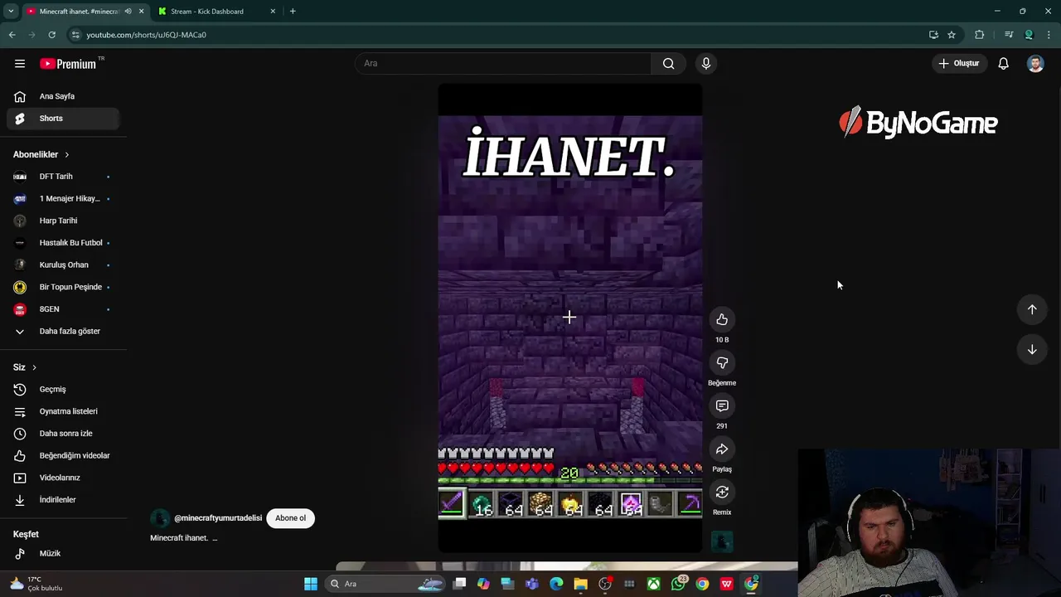The image size is (1061, 597).
Task: Click the Windows taskbar Ara search box
Action: pyautogui.click(x=386, y=584)
